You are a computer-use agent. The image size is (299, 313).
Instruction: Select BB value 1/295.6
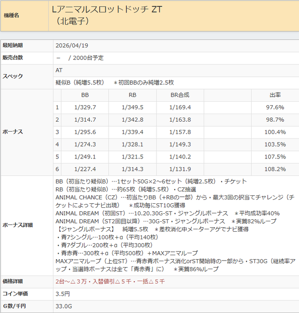[x=85, y=132]
